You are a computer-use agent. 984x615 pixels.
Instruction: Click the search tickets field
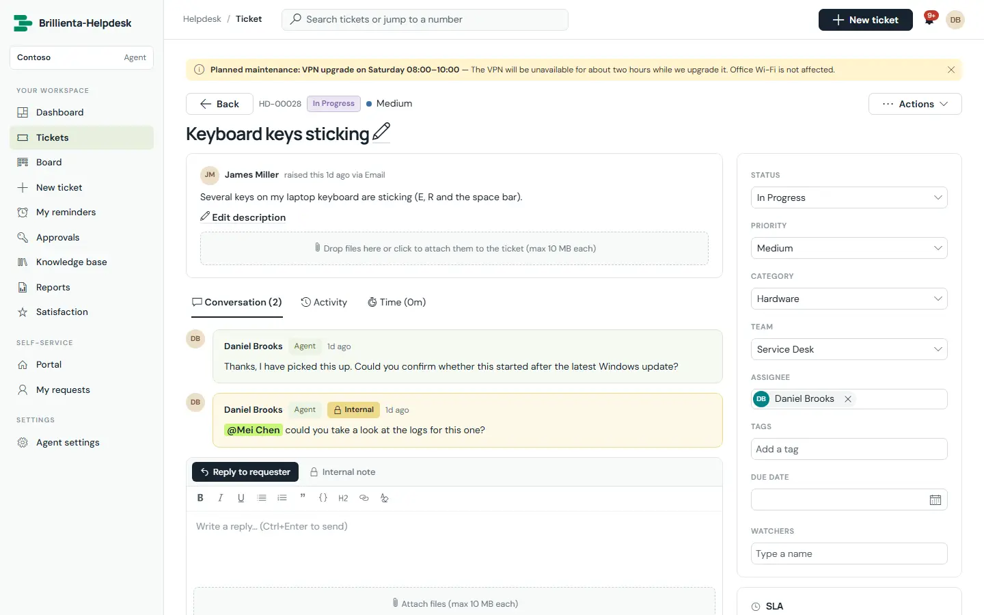[425, 20]
